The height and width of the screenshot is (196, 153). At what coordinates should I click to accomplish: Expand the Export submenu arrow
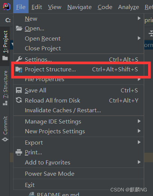[x=139, y=142]
